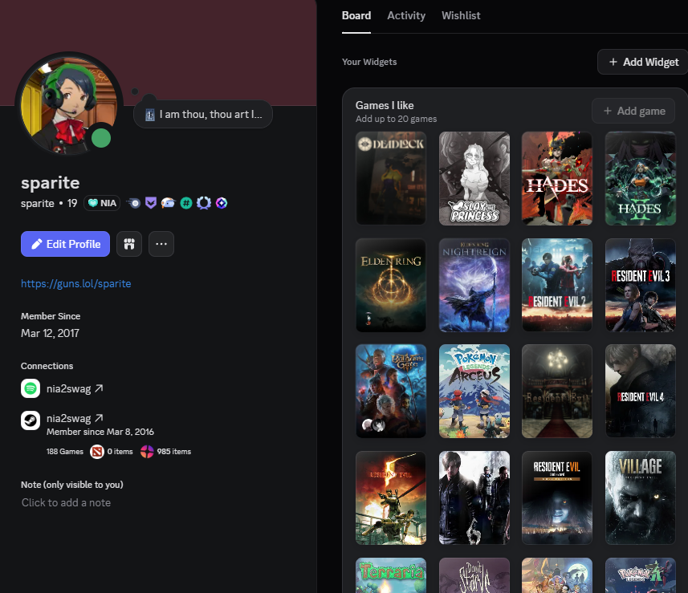688x593 pixels.
Task: Click the note field 'Click to add a note'
Action: 67,502
